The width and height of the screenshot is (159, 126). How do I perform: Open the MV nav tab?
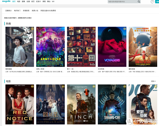(x=53, y=2)
